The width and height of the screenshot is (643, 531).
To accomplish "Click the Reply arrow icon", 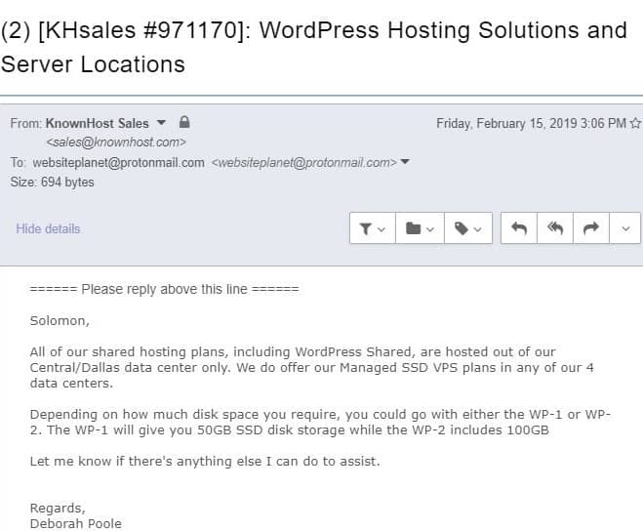I will click(519, 228).
